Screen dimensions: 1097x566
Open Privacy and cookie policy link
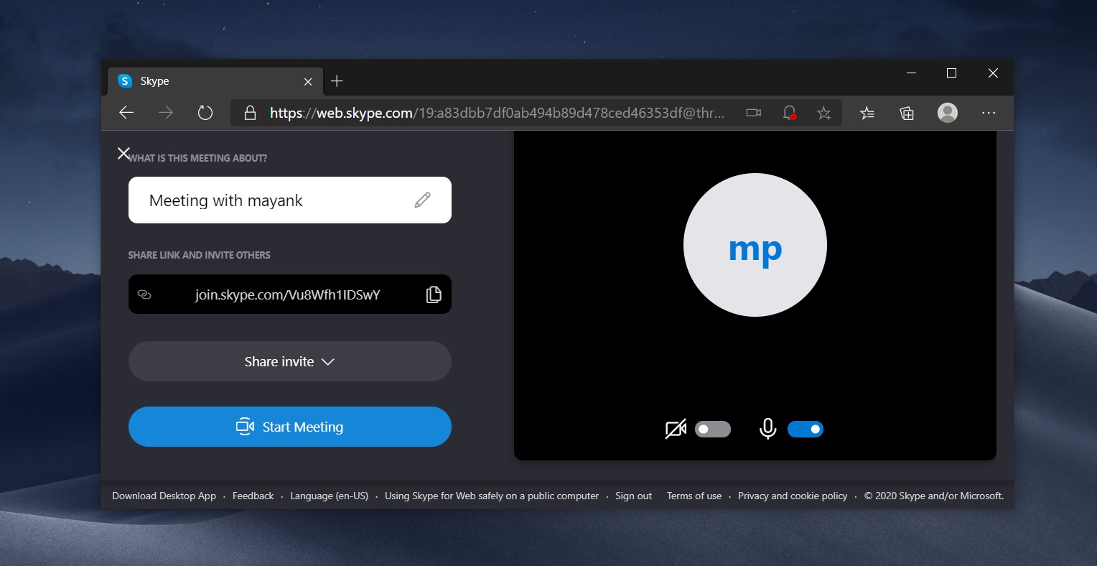tap(793, 496)
